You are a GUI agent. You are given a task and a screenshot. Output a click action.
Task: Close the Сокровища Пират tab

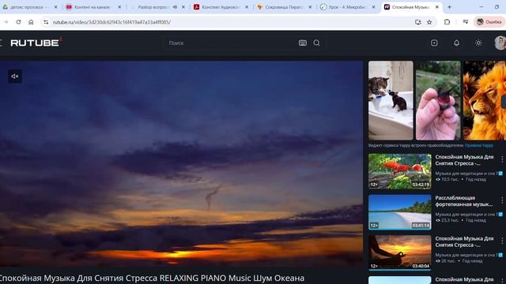[310, 7]
